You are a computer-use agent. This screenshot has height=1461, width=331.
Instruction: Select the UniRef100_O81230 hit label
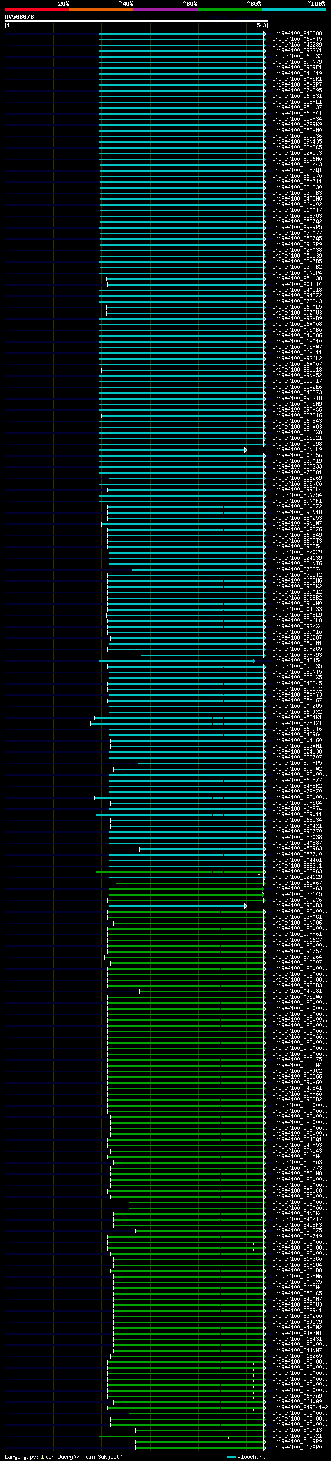click(296, 187)
